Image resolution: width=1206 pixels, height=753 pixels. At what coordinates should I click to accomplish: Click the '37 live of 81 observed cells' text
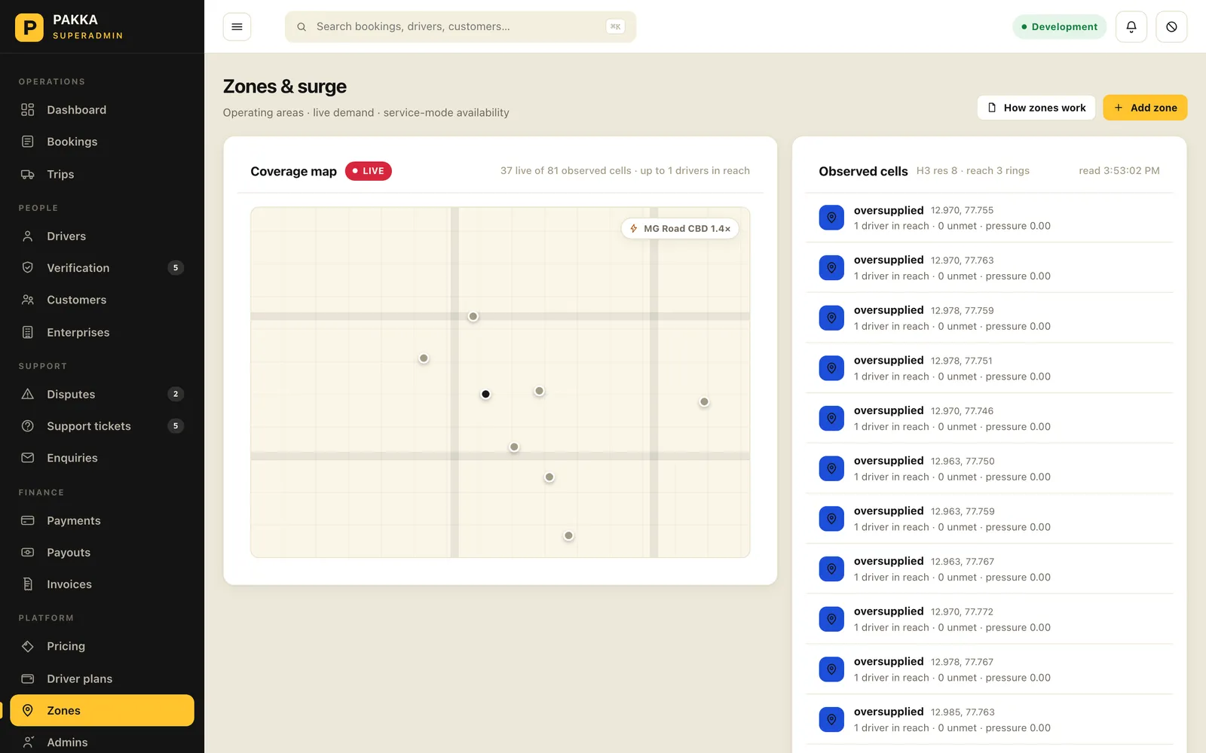(x=566, y=171)
